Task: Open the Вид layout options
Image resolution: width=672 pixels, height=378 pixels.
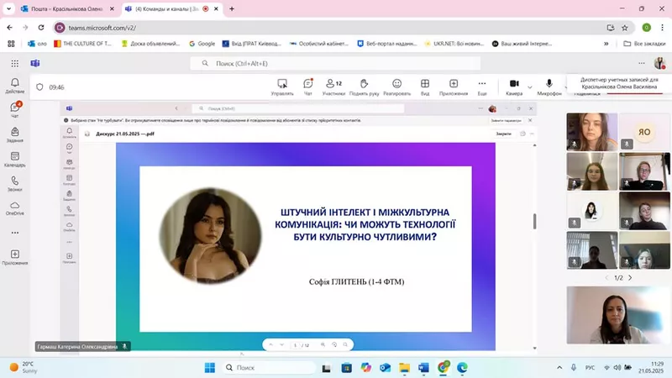Action: pyautogui.click(x=425, y=87)
